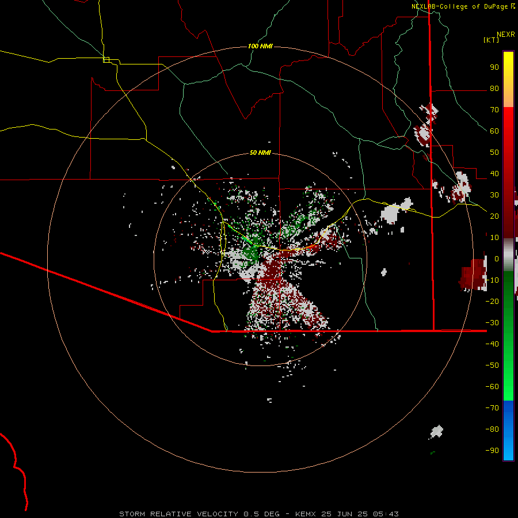
Task: Click the -10 value on the velocity scale
Action: tap(492, 280)
